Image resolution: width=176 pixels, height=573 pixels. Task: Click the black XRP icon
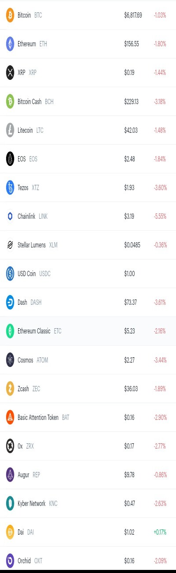coord(10,72)
